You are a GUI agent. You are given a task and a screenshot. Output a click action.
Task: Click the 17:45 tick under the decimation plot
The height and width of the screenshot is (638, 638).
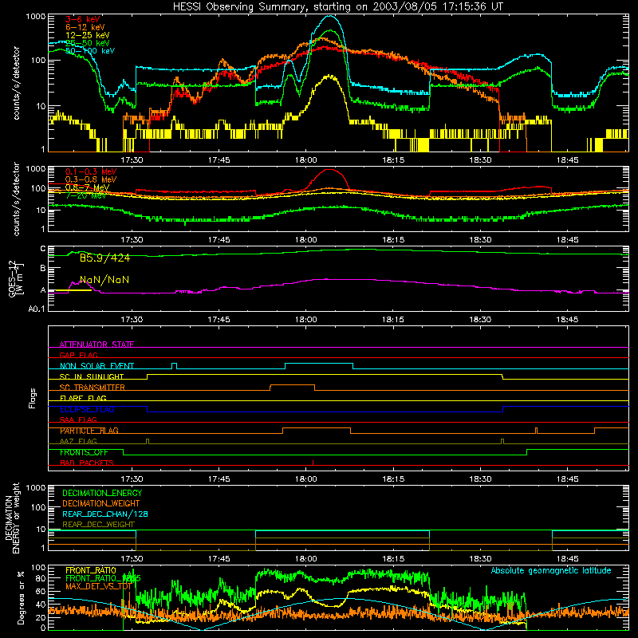(219, 559)
